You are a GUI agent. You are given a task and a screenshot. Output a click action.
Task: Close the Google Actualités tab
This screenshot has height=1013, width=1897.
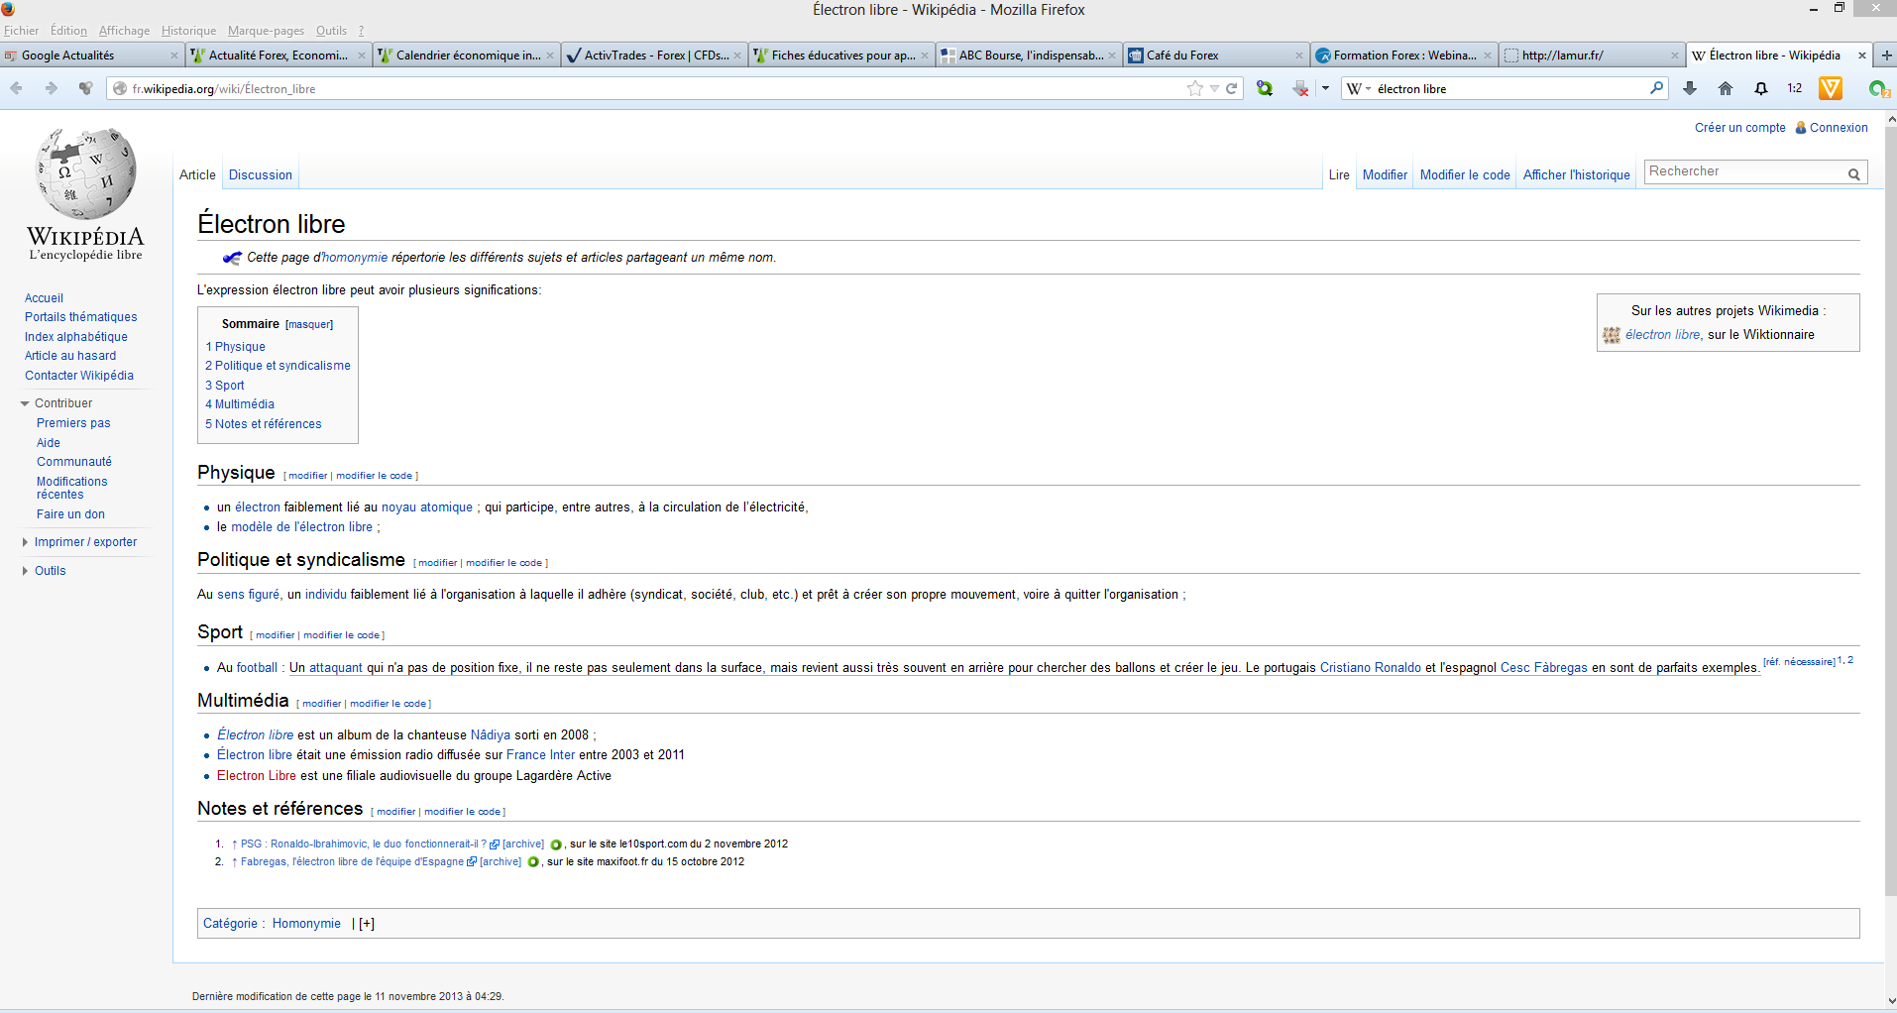click(174, 56)
